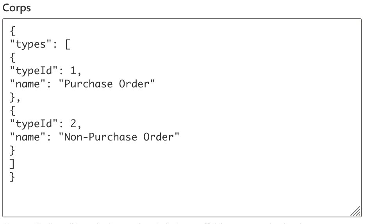Click the very first opening curly brace
Screen dimensions: 368x224
pos(13,31)
